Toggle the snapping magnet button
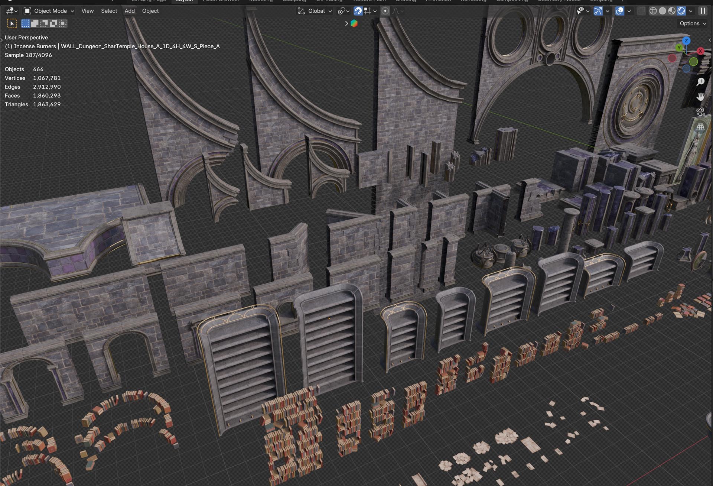 tap(358, 11)
